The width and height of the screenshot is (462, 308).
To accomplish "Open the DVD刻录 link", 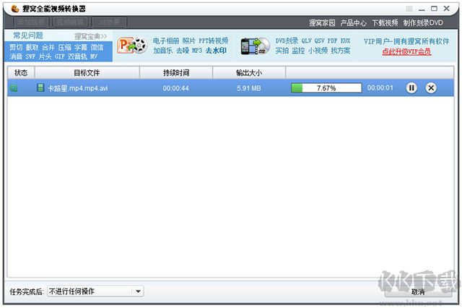I will click(x=287, y=41).
